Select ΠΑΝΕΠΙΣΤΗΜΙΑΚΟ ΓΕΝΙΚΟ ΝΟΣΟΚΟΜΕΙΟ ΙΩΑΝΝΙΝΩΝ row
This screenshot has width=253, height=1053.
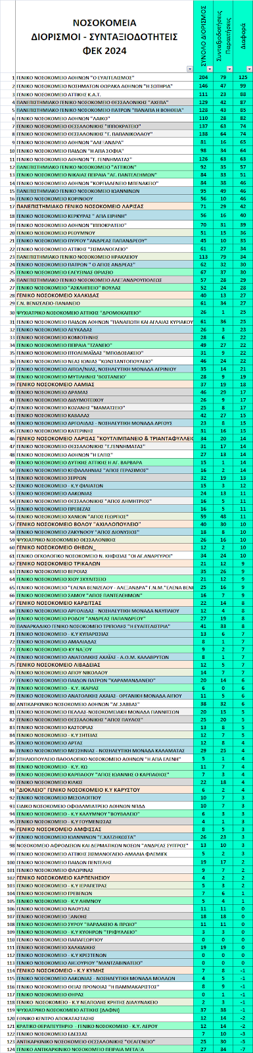pyautogui.click(x=126, y=191)
